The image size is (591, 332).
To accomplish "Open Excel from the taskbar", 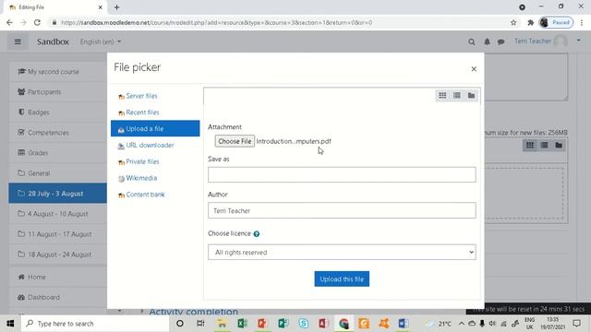I will click(242, 324).
